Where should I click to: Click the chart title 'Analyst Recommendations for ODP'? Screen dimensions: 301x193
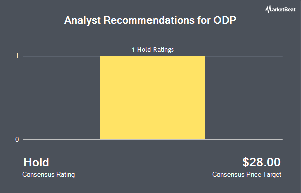(x=150, y=20)
